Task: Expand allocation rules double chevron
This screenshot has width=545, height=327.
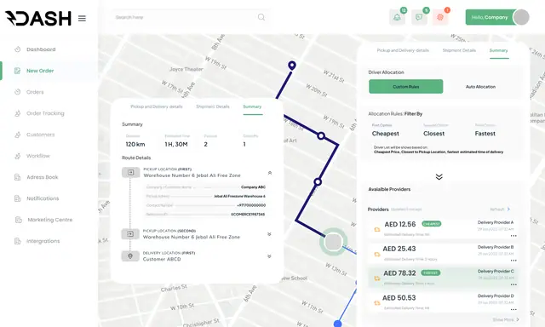Action: tap(439, 177)
